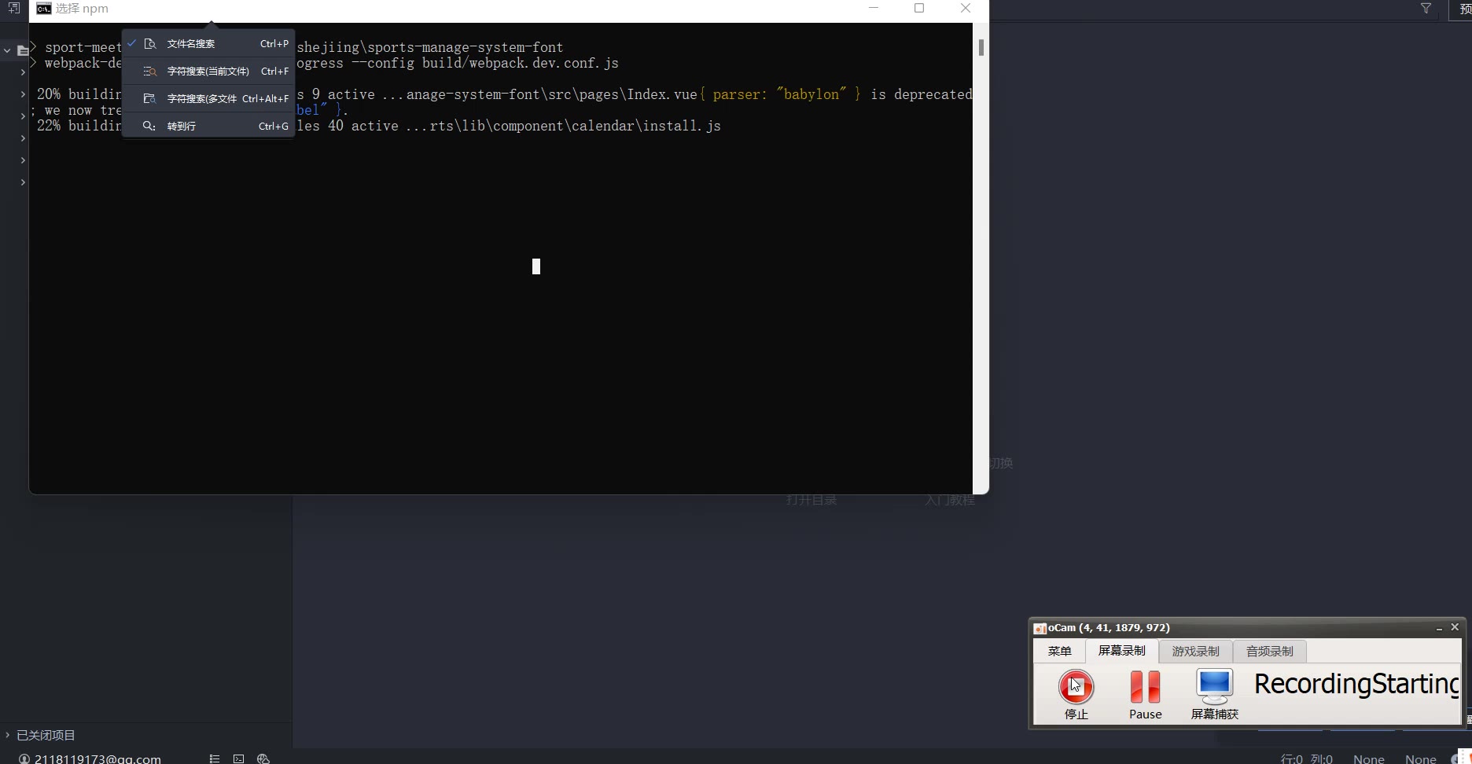Choose 字符搜索(多文件) from the search menu
This screenshot has height=764, width=1472.
(x=208, y=99)
